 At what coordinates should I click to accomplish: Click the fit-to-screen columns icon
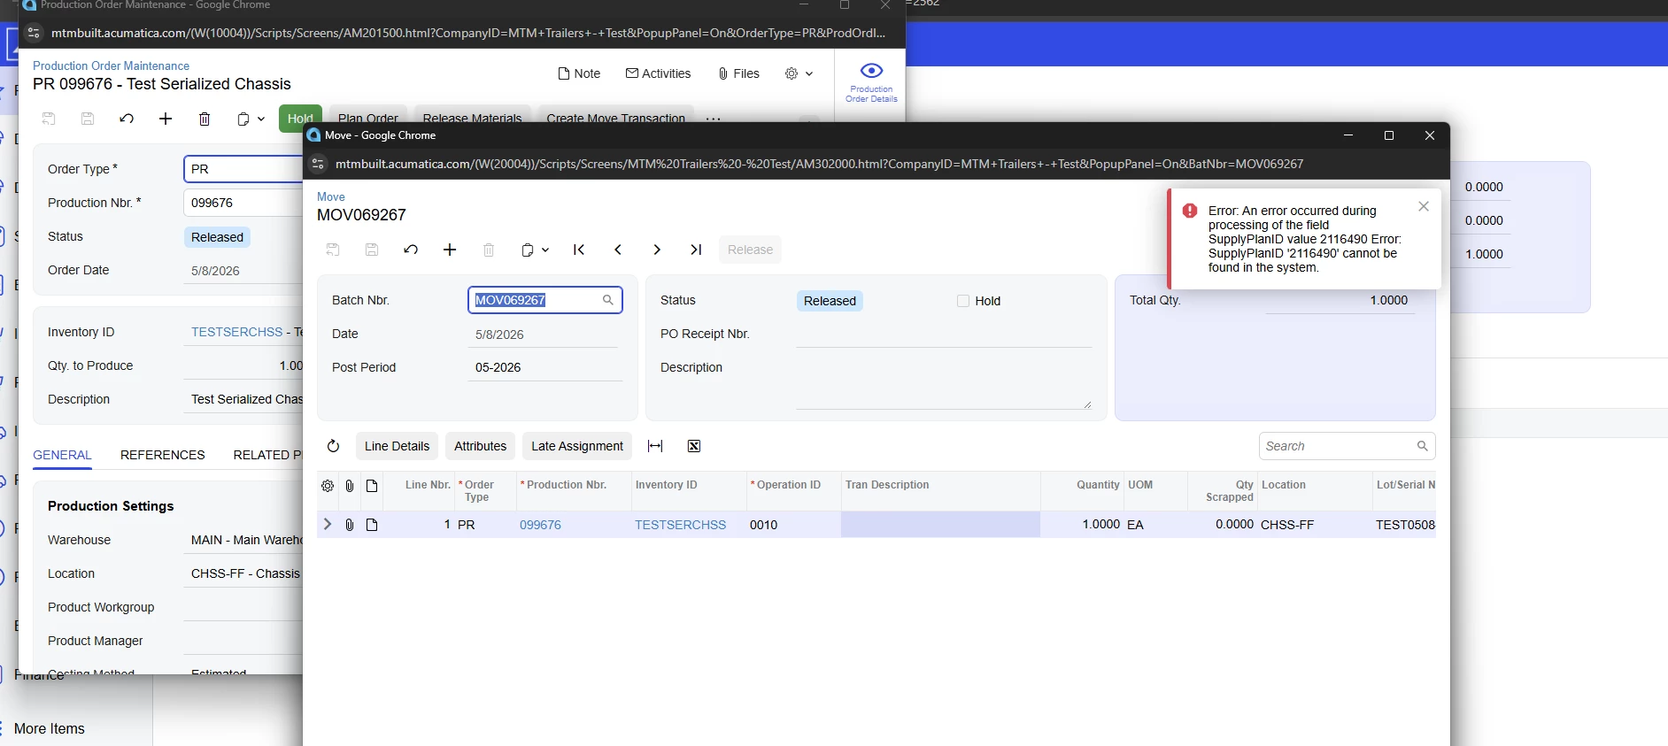(x=655, y=446)
